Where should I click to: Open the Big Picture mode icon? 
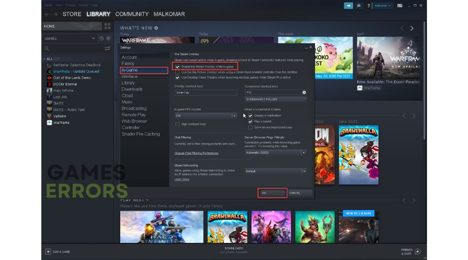[400, 6]
